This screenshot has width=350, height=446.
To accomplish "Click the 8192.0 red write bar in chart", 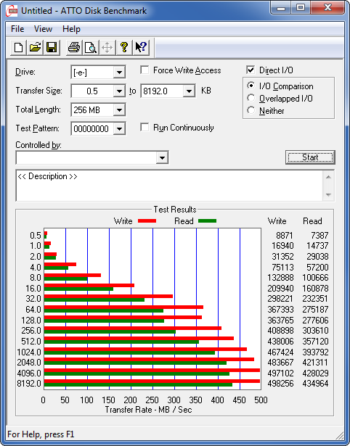I will coord(152,381).
